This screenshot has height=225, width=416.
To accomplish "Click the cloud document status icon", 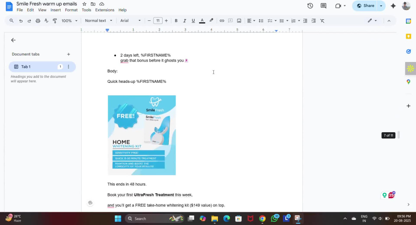I will pyautogui.click(x=102, y=4).
